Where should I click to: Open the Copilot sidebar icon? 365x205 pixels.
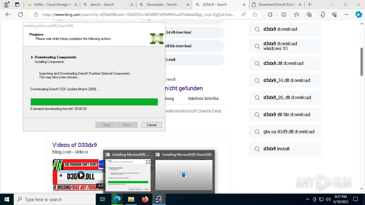coord(358,15)
